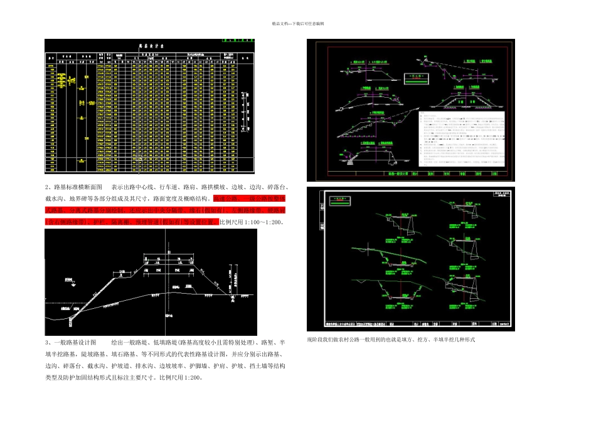Select the top-right general subgrade design drawing
The width and height of the screenshot is (596, 421).
411,110
